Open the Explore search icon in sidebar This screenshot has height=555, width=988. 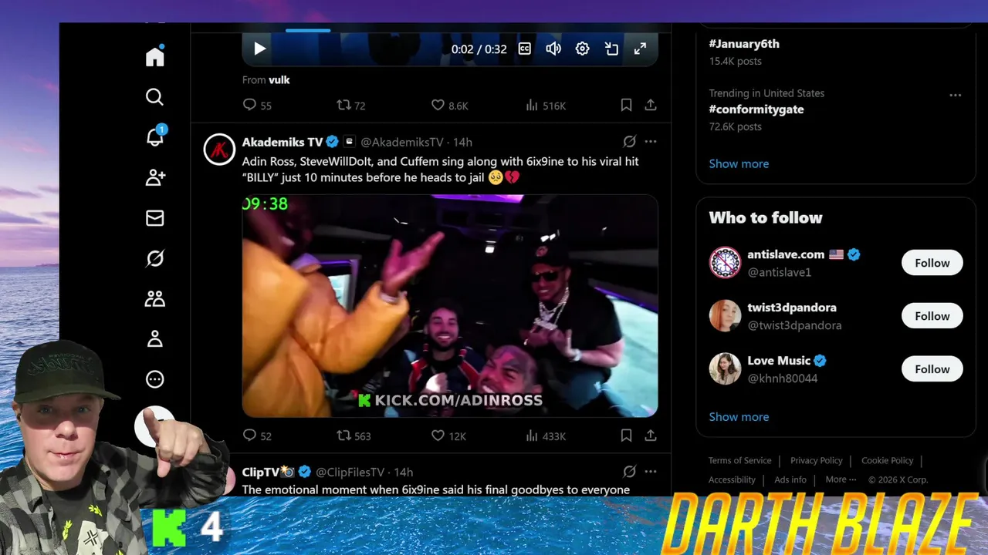pos(154,97)
